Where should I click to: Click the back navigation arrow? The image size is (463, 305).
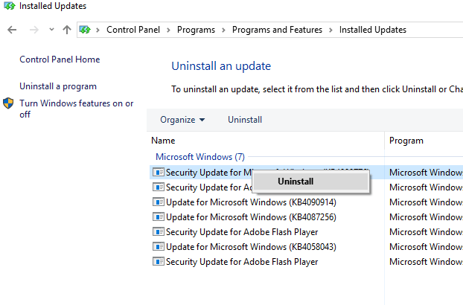click(x=12, y=30)
